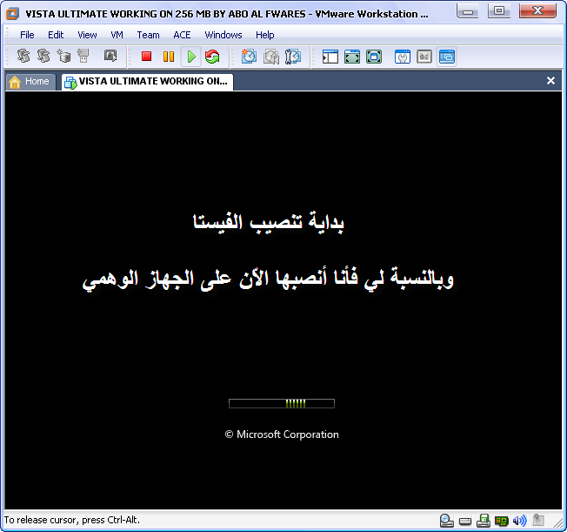567x532 pixels.
Task: Open the Edit menu
Action: click(x=56, y=35)
